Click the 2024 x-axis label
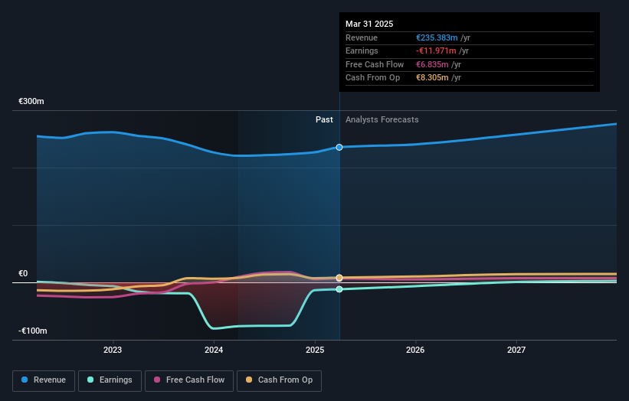Screen dimensions: 629x401 (214, 350)
